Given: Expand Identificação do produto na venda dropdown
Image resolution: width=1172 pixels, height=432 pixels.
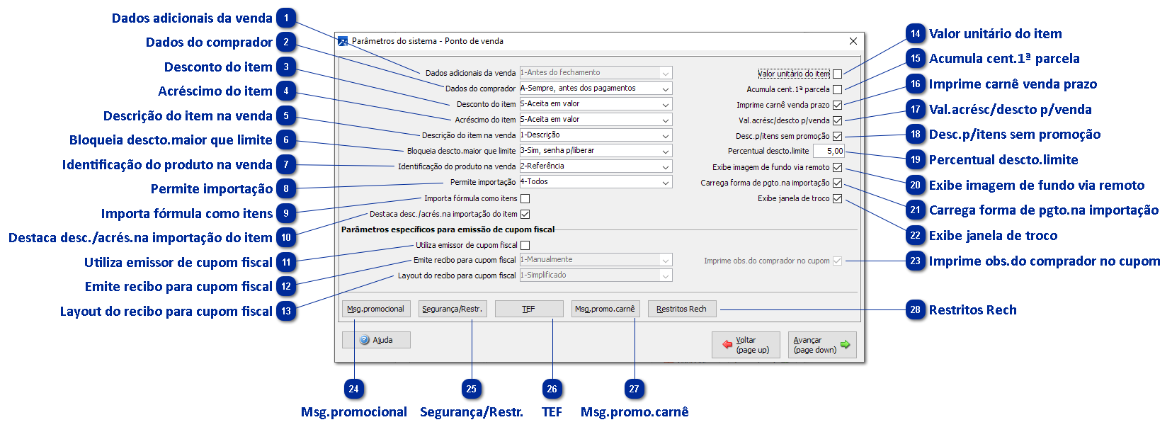Looking at the screenshot, I should point(596,166).
